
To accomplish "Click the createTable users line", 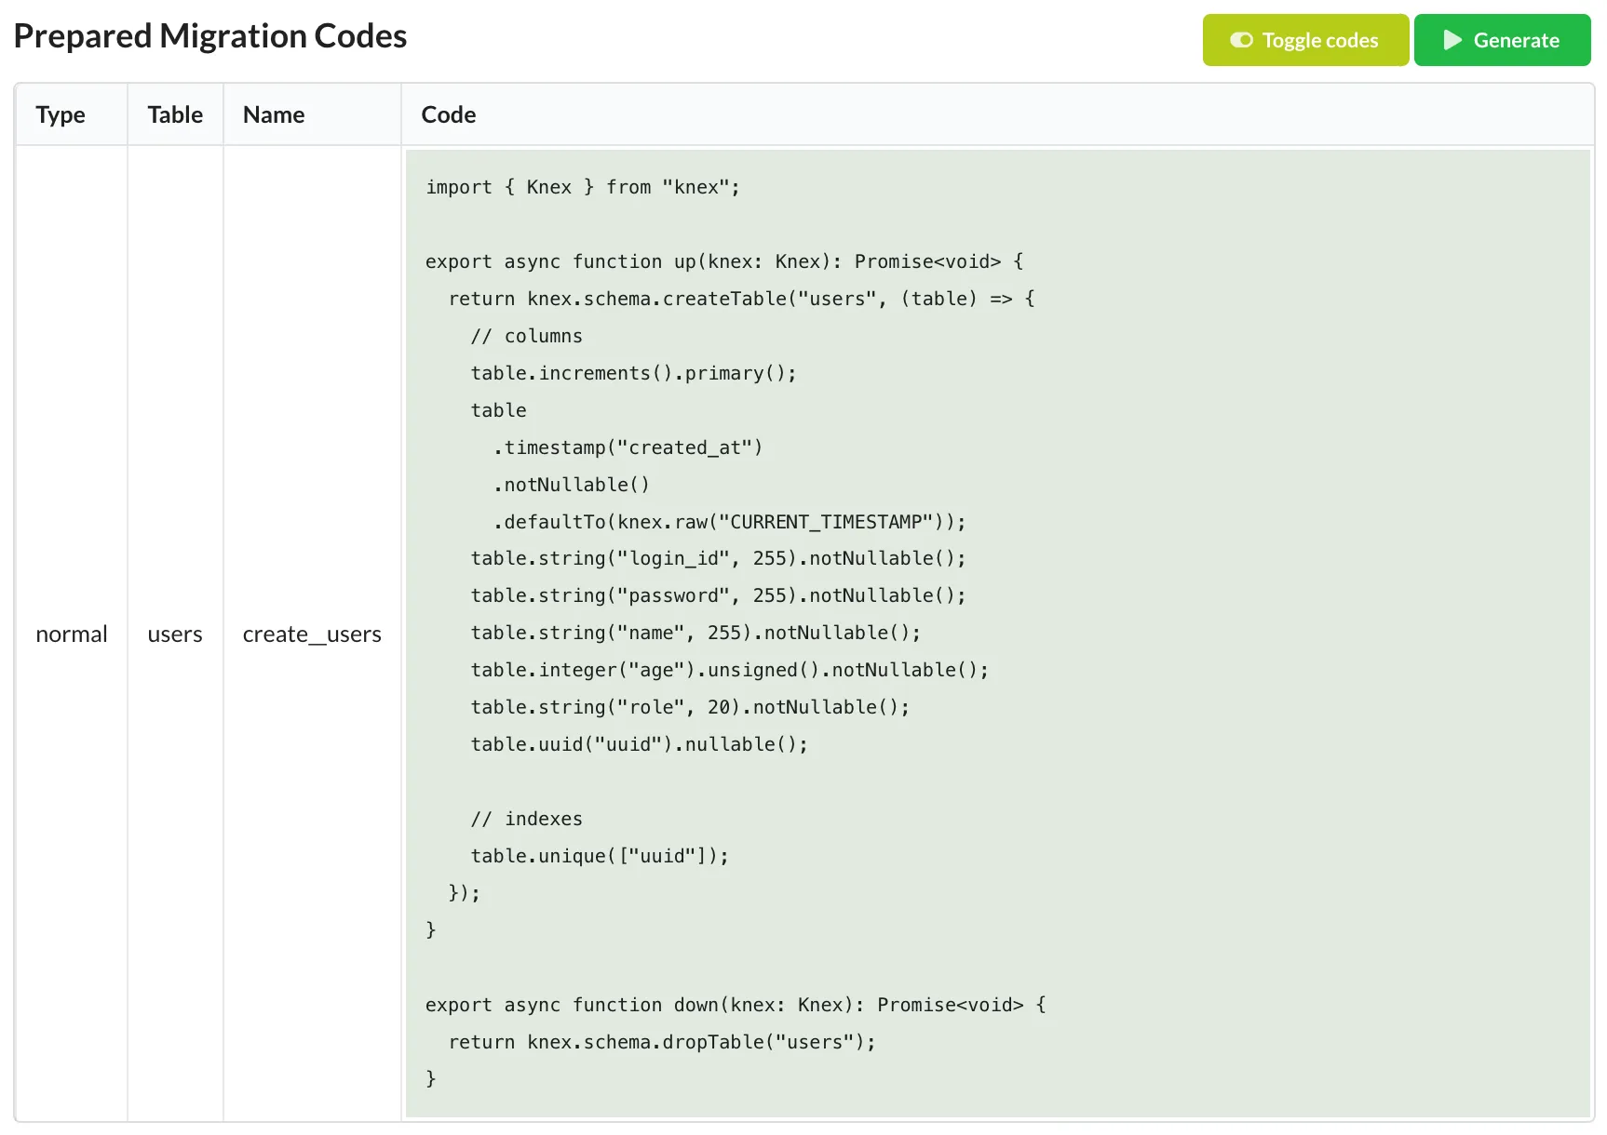I will coord(740,299).
